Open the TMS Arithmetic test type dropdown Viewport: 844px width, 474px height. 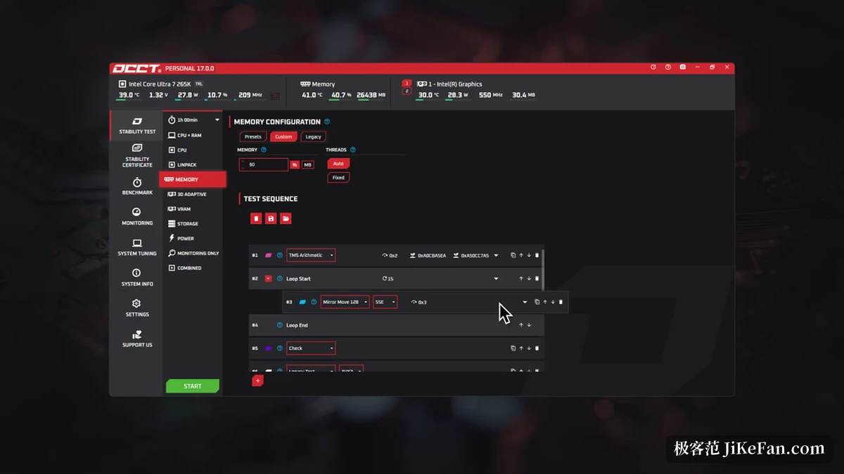(x=311, y=256)
